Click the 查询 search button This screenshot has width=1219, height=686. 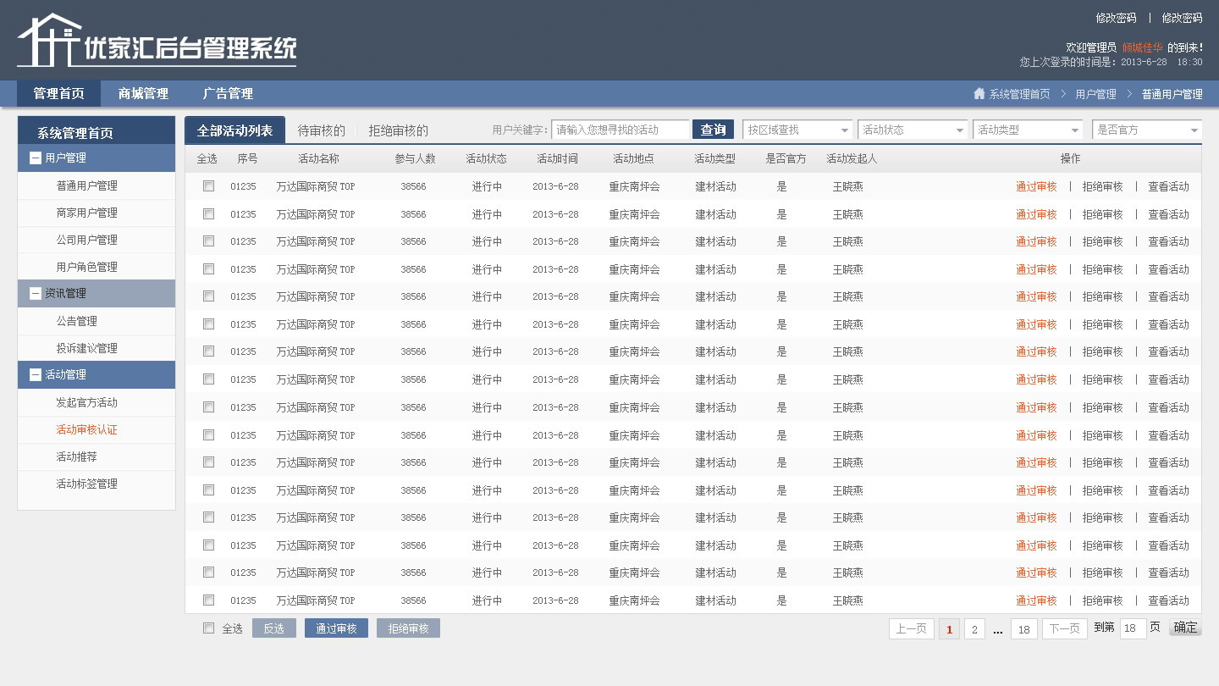[x=713, y=130]
